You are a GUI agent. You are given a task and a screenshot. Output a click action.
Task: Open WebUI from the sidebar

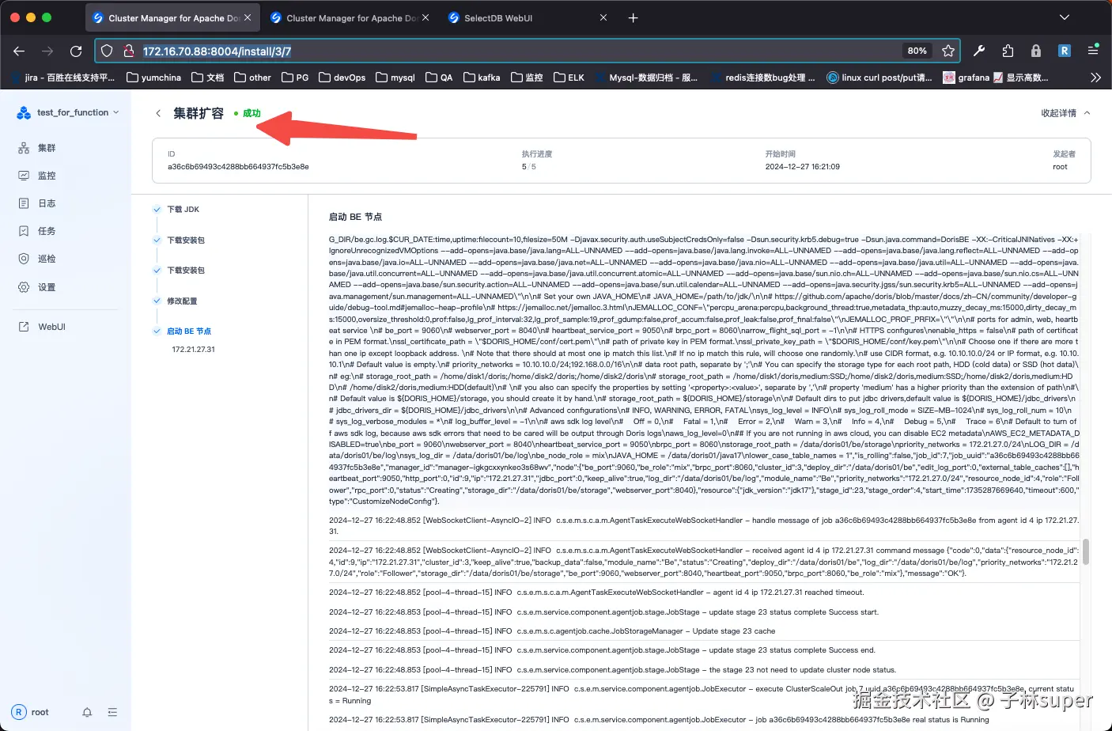(x=51, y=327)
